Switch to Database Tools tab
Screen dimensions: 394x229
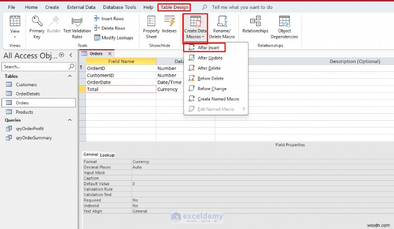click(x=120, y=7)
